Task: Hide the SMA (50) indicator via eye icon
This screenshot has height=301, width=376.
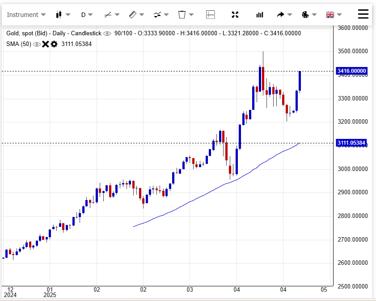Action: click(x=37, y=44)
